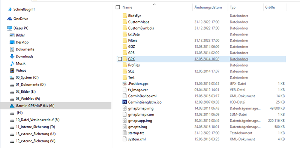
Task: Select the gmapbmap.sum file name
Action: pos(141,115)
